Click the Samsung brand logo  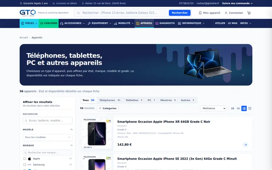click(x=29, y=165)
